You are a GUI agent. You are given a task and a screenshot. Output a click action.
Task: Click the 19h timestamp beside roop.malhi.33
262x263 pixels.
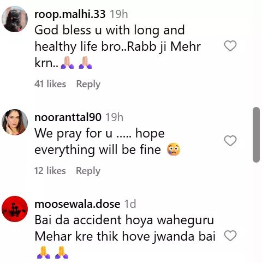[119, 14]
